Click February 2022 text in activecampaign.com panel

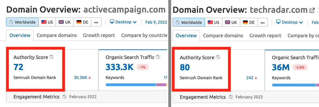pos(83,97)
